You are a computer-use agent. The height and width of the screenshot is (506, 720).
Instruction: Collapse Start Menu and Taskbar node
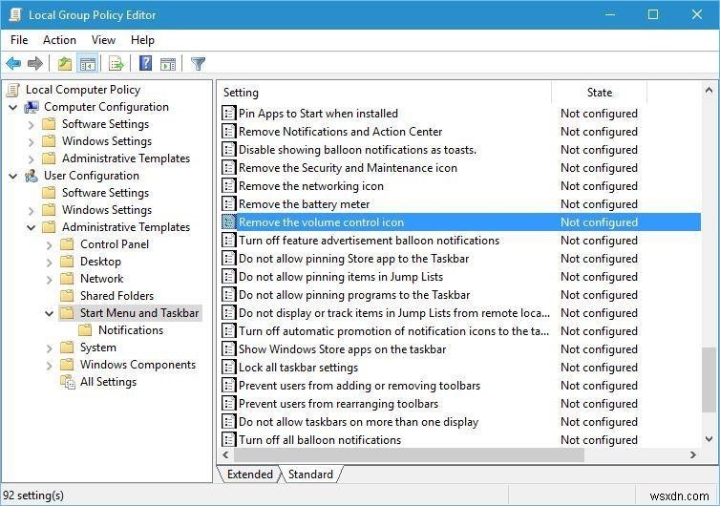[49, 313]
